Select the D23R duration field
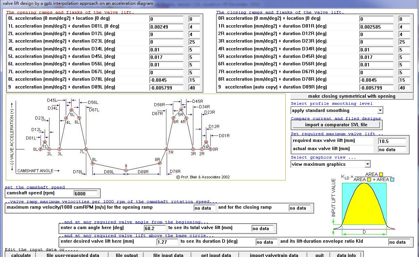This screenshot has width=419, height=257. [405, 42]
